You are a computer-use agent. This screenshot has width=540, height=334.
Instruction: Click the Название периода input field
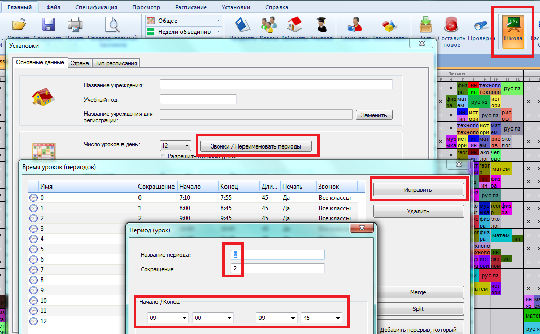click(278, 255)
